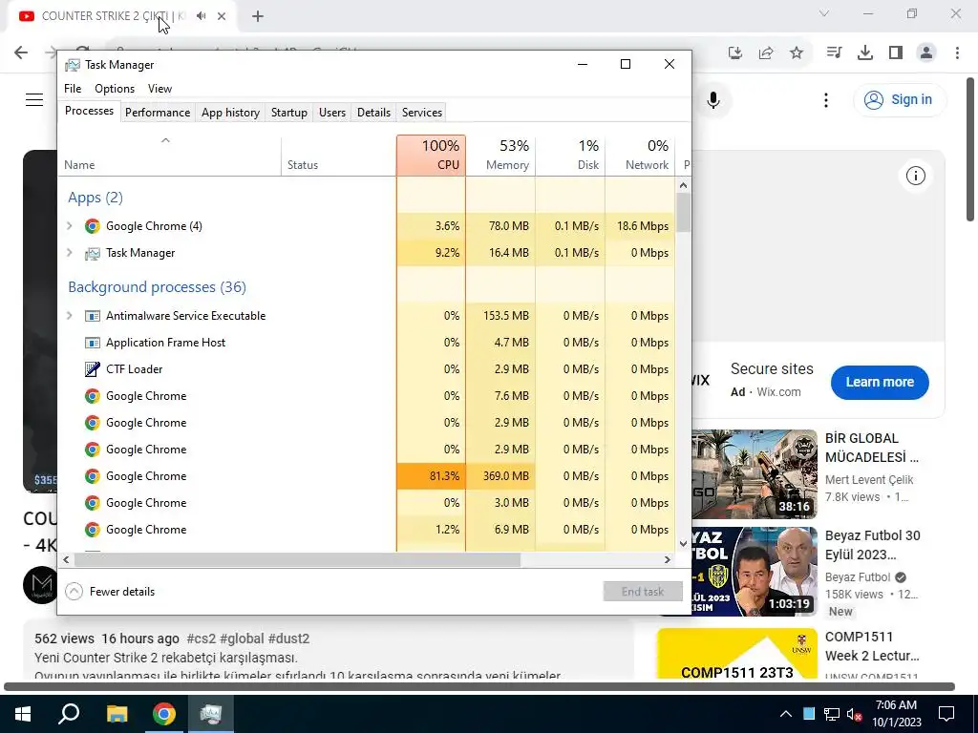This screenshot has width=978, height=733.
Task: Open File menu in Task Manager
Action: point(73,89)
